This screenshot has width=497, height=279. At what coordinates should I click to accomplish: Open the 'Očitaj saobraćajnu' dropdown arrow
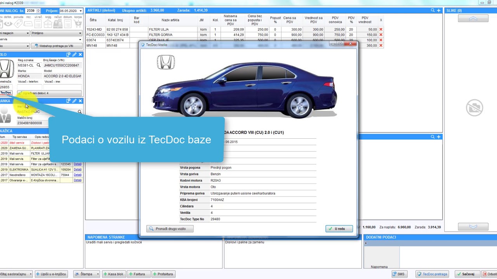tap(31, 274)
